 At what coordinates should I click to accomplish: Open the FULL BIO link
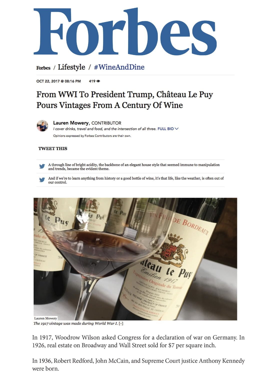point(165,129)
